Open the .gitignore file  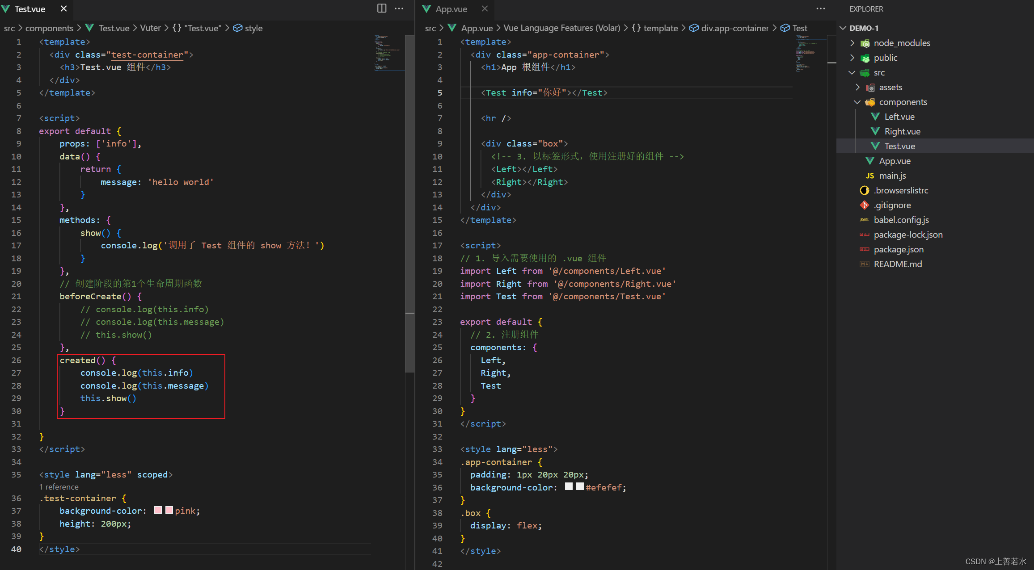pos(892,205)
